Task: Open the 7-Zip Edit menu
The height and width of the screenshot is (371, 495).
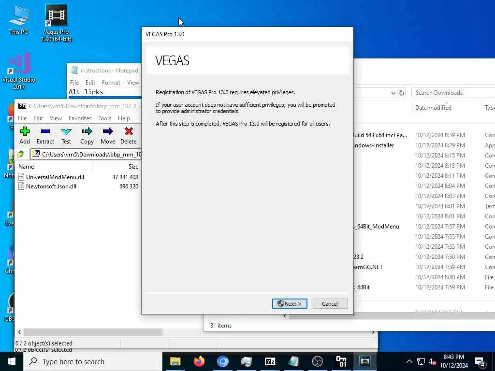Action: (x=38, y=118)
